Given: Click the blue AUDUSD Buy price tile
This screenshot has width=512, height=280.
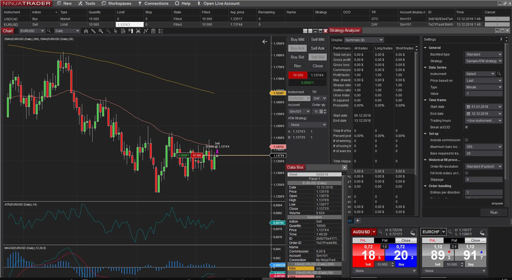Looking at the screenshot, I should click(x=401, y=255).
